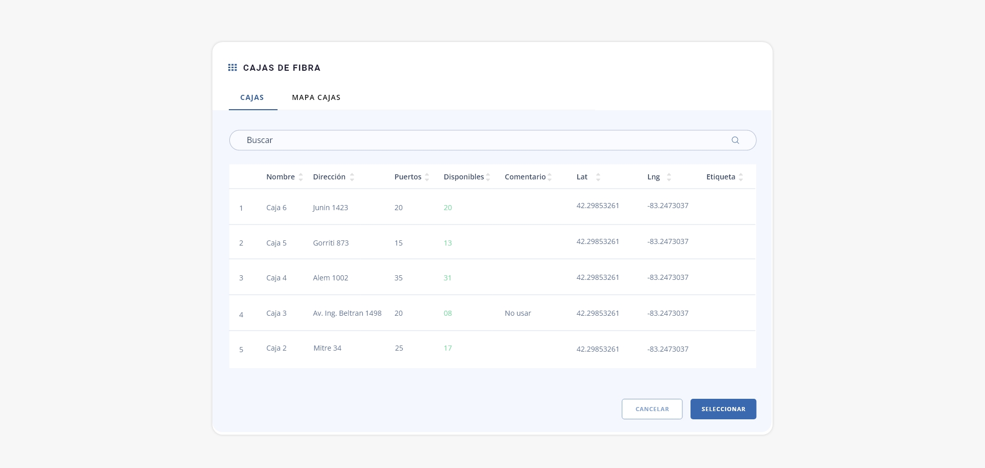Switch to the Mapa Cajas tab
The height and width of the screenshot is (468, 985).
tap(316, 97)
